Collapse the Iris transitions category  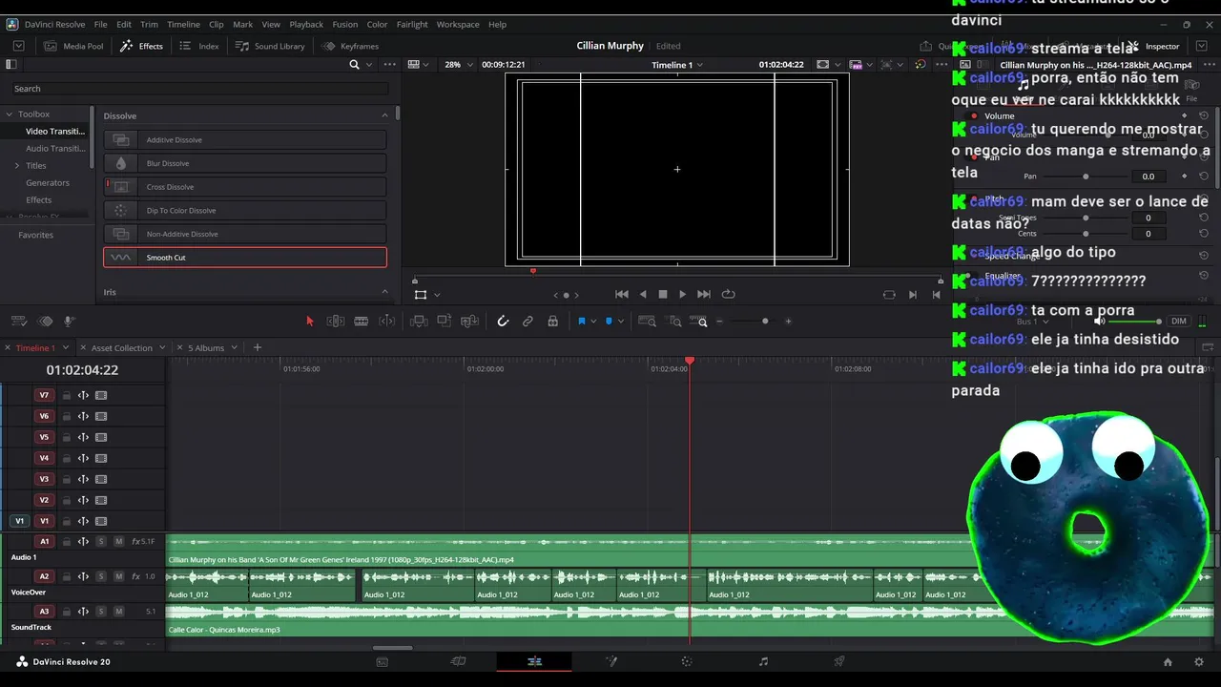[x=385, y=292]
